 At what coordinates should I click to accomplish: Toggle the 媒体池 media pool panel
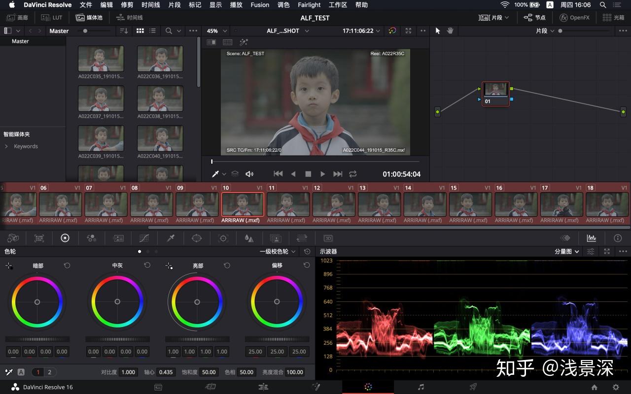(89, 17)
